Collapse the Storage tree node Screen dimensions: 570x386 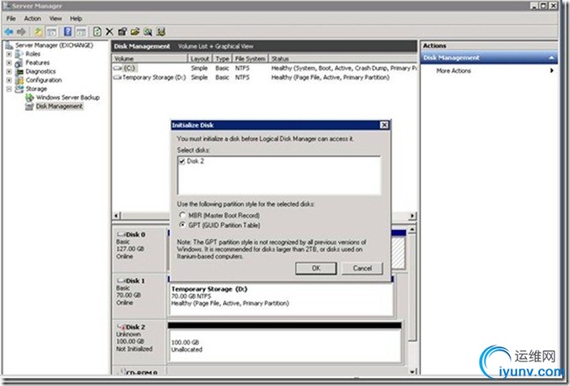[9, 89]
